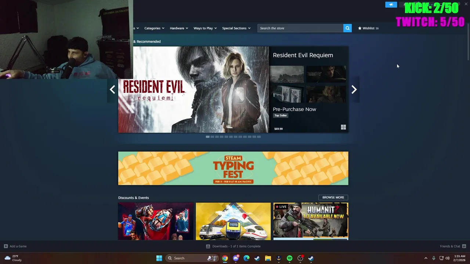Viewport: 470px width, 264px height.
Task: Open Google Chrome from the taskbar
Action: (x=225, y=258)
